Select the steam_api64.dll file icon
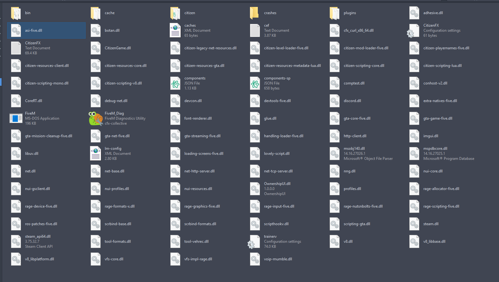The width and height of the screenshot is (499, 282). tap(16, 241)
